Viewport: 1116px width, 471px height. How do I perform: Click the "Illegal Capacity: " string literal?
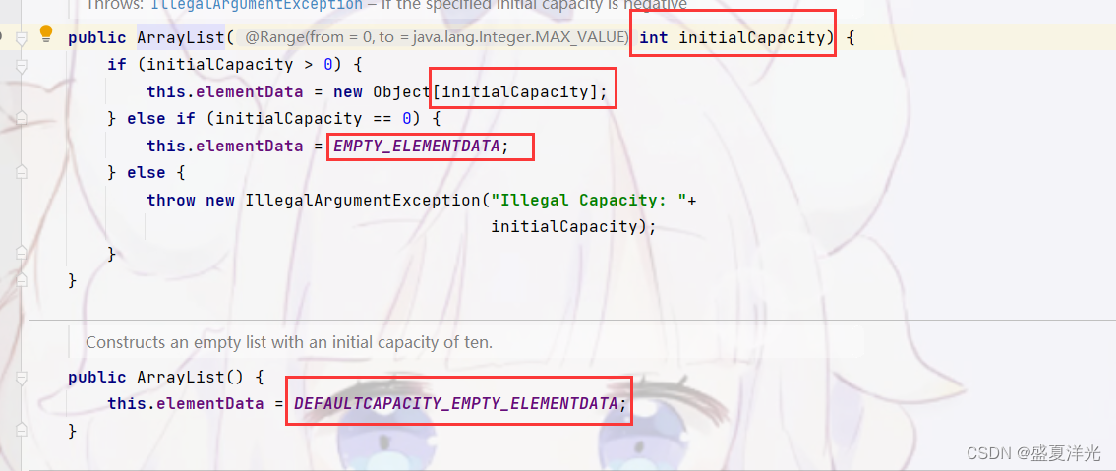point(588,200)
